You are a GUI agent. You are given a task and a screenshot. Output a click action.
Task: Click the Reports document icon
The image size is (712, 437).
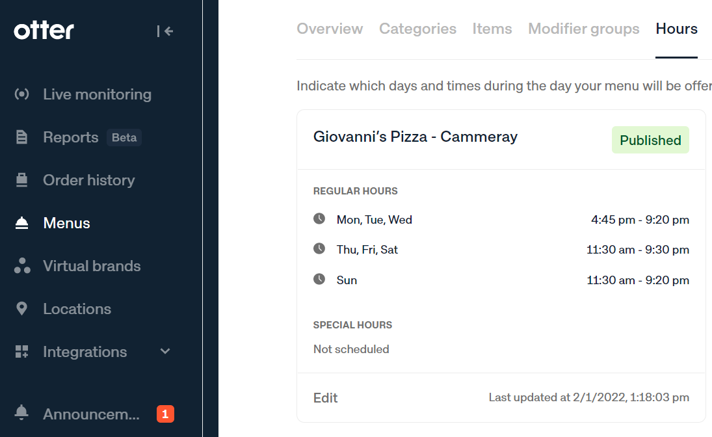(x=21, y=137)
